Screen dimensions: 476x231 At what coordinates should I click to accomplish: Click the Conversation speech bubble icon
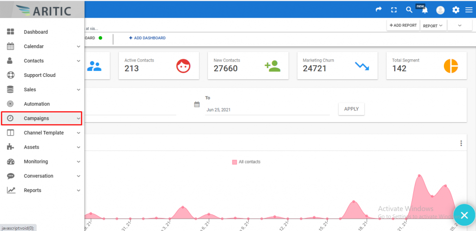(11, 176)
